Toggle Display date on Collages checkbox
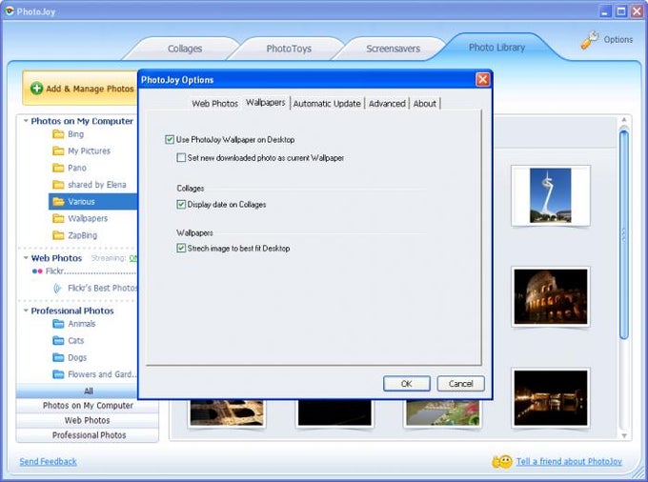 click(181, 205)
